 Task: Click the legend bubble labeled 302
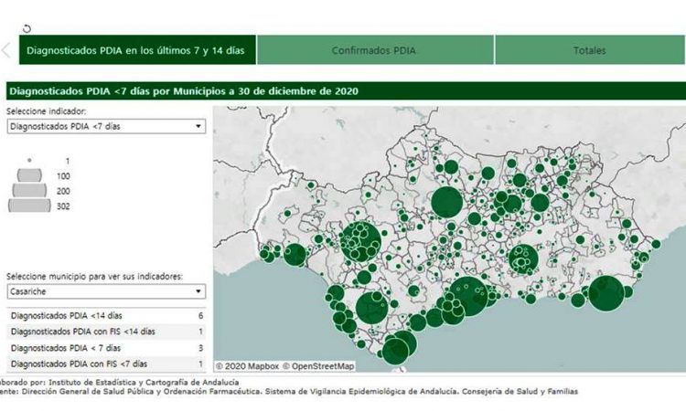29,206
